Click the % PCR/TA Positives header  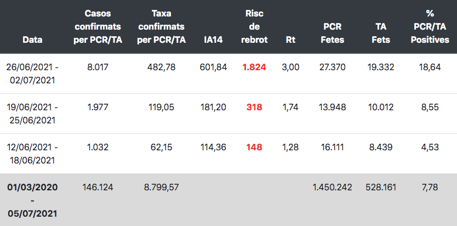[x=430, y=26]
